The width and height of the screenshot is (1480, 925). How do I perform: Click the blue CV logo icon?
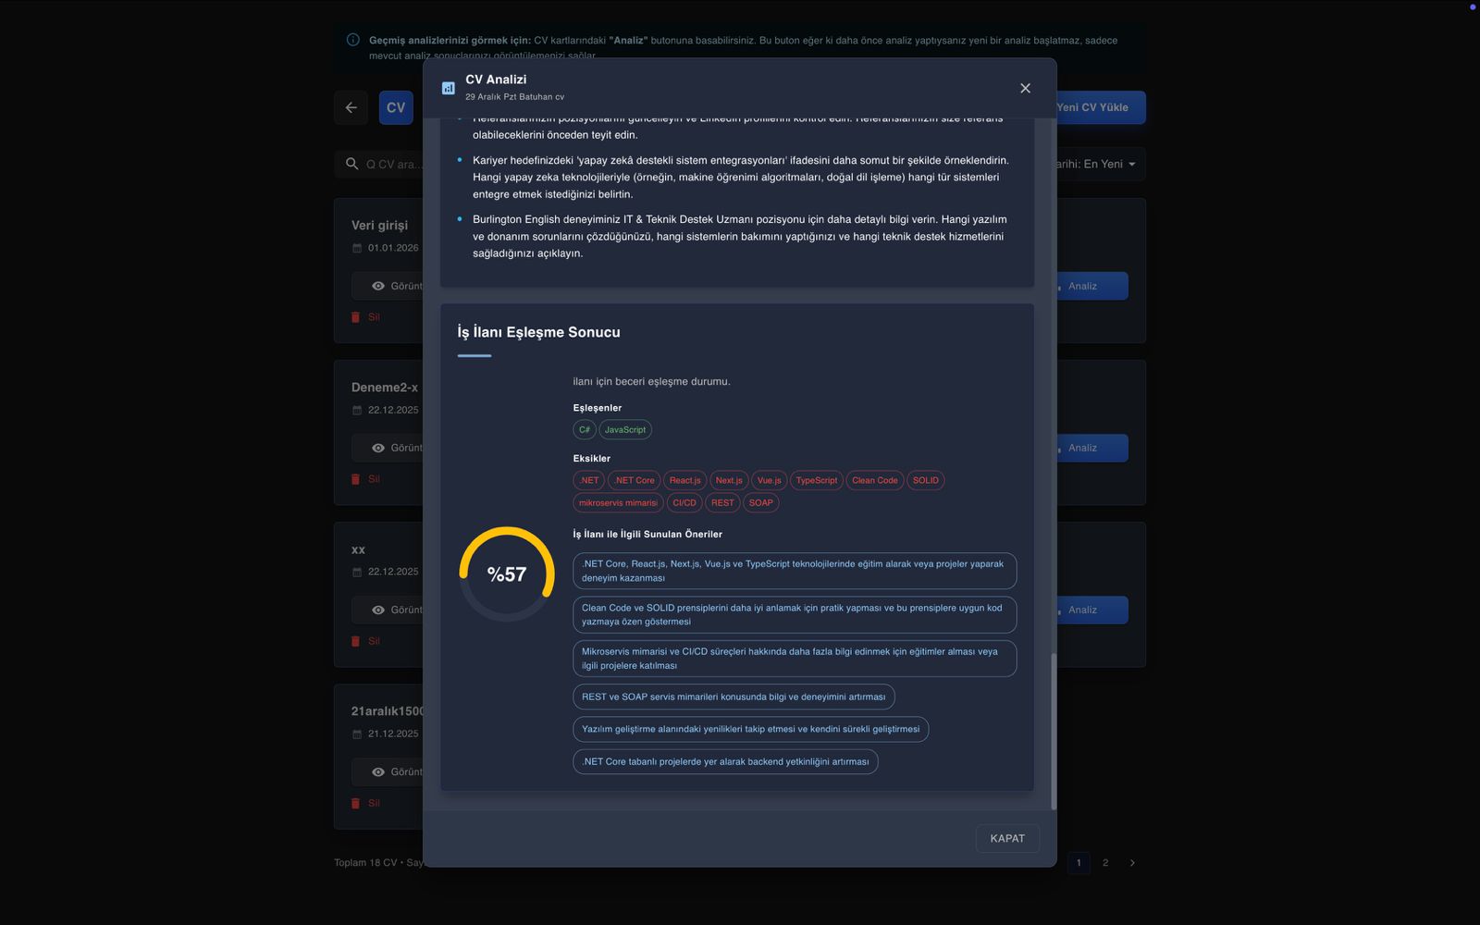click(396, 107)
